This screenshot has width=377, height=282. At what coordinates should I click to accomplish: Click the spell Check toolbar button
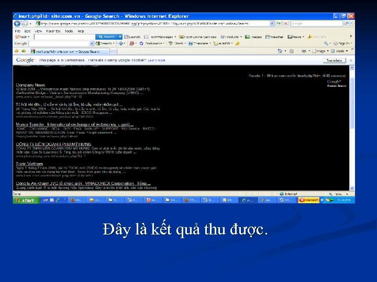[177, 43]
